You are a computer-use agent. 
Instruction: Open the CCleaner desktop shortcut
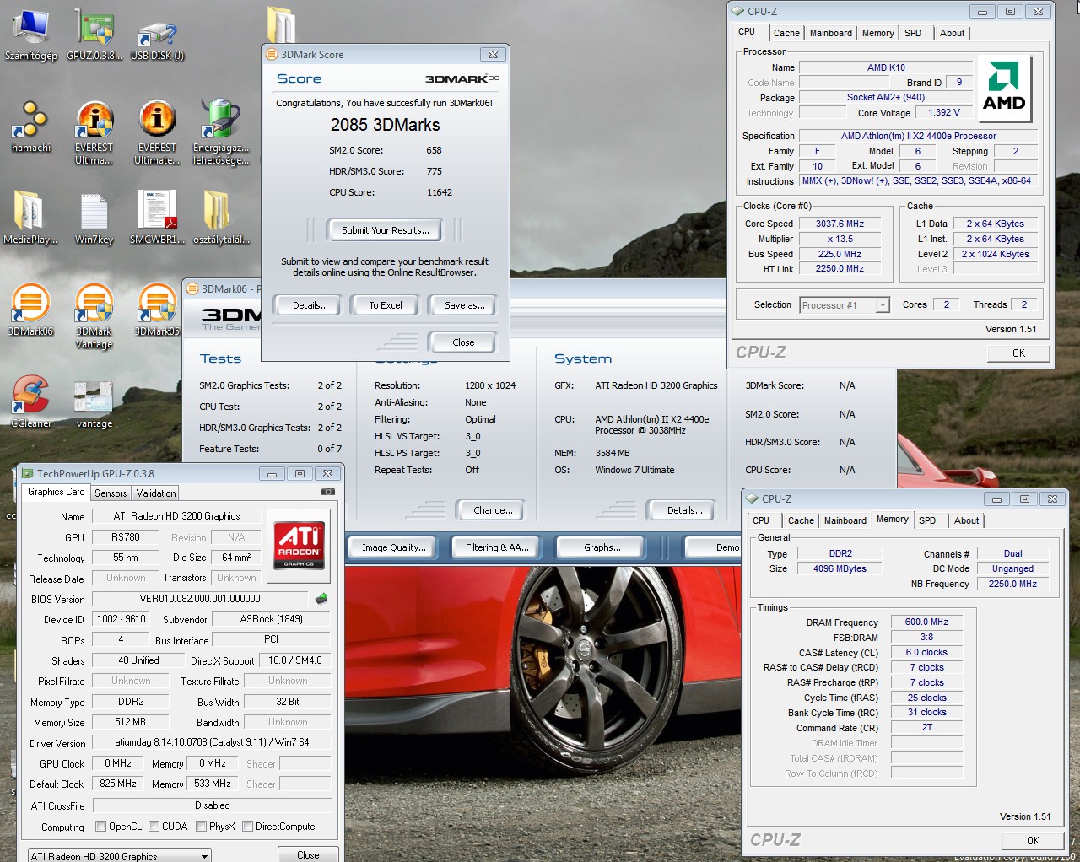click(x=31, y=396)
